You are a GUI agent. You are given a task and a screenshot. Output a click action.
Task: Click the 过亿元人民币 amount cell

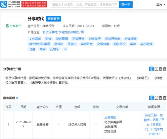click(77, 125)
